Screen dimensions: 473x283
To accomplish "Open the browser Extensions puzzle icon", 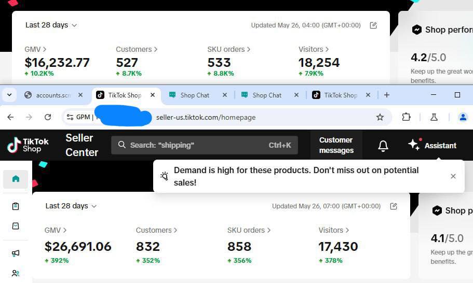I will 407,117.
